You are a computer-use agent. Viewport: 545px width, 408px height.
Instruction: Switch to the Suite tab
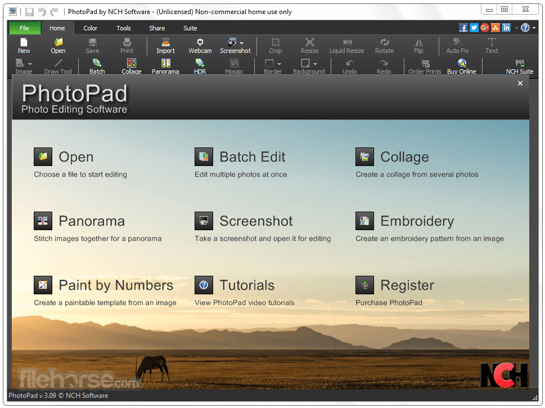190,28
